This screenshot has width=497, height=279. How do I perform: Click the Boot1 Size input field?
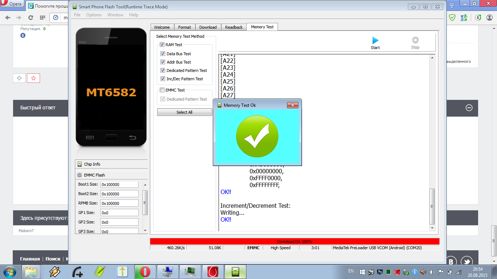[x=119, y=185]
